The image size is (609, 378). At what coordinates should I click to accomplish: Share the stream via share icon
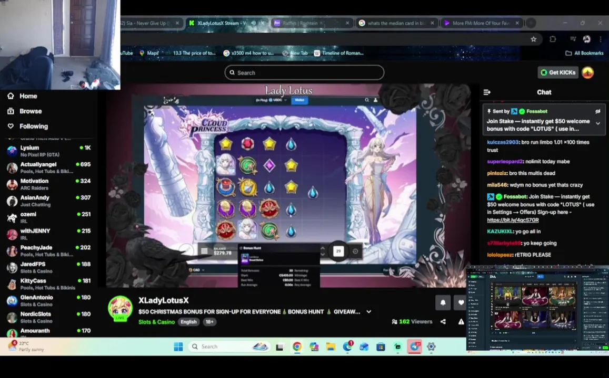(x=443, y=321)
